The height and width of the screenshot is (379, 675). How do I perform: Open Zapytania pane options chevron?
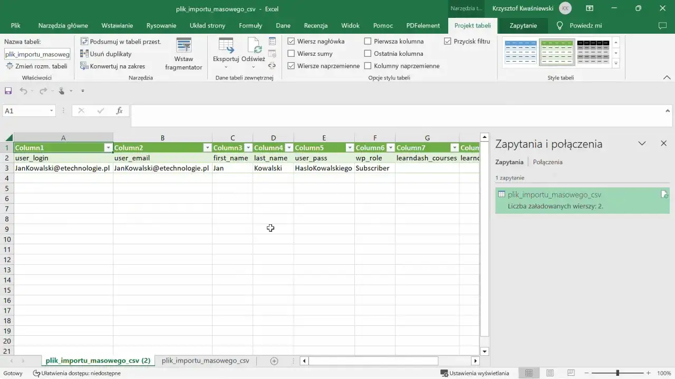click(642, 143)
